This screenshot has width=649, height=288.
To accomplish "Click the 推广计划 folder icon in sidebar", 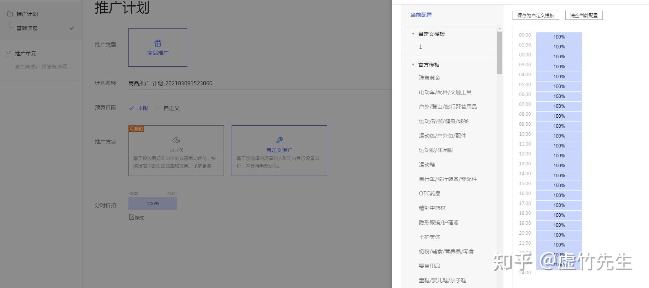I will point(10,14).
